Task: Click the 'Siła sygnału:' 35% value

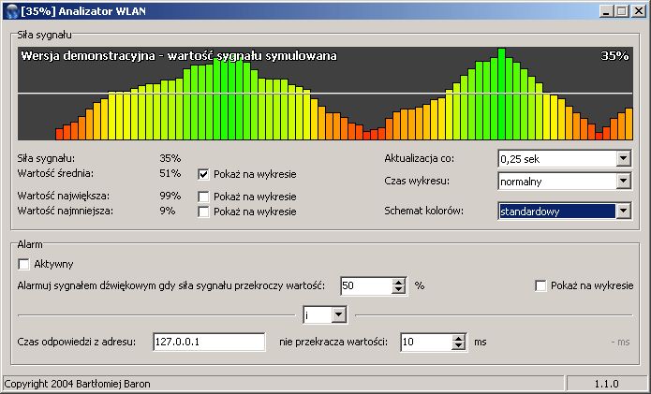Action: 170,158
